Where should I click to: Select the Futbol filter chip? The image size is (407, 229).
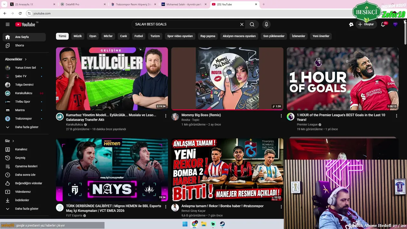click(x=139, y=36)
